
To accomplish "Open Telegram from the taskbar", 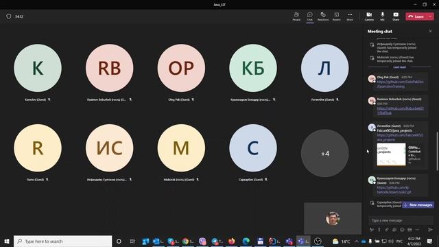I will point(217,241).
